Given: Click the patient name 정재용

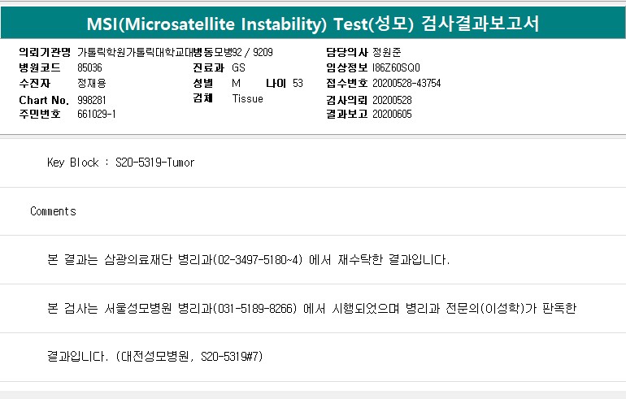Looking at the screenshot, I should pos(91,83).
